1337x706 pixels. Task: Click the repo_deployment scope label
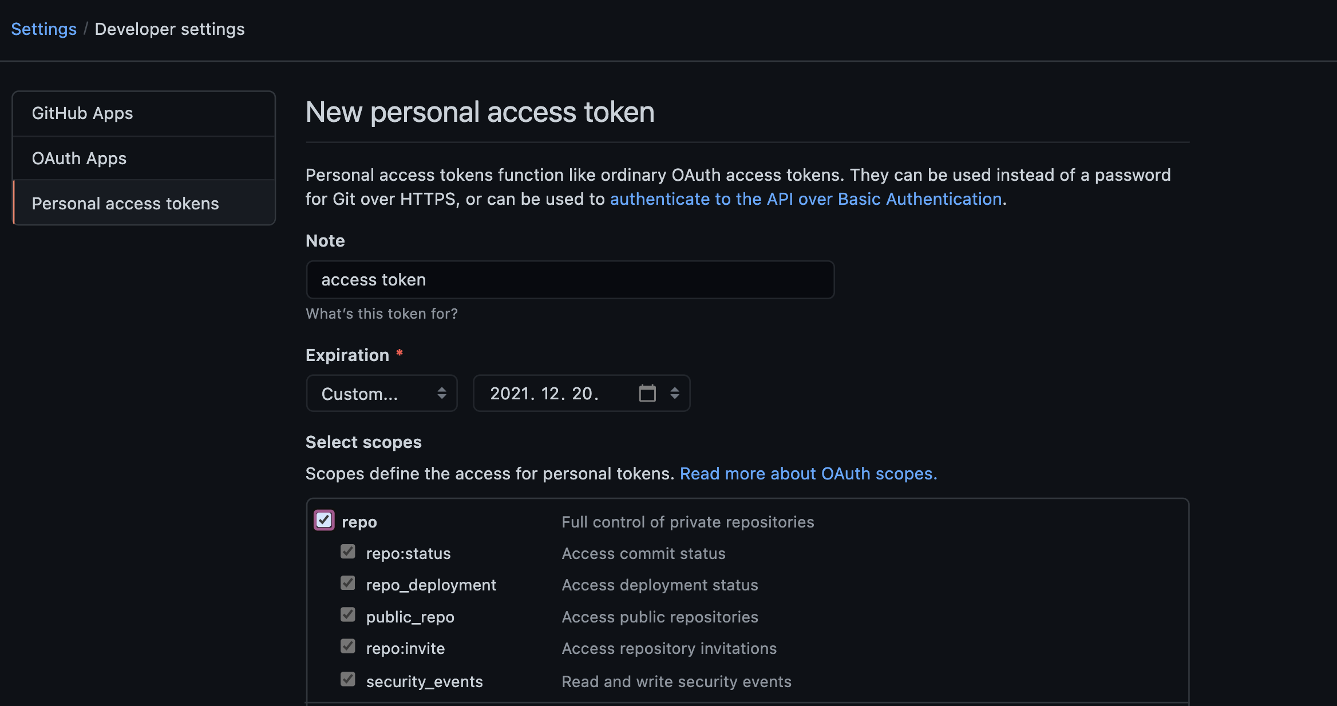pos(431,585)
